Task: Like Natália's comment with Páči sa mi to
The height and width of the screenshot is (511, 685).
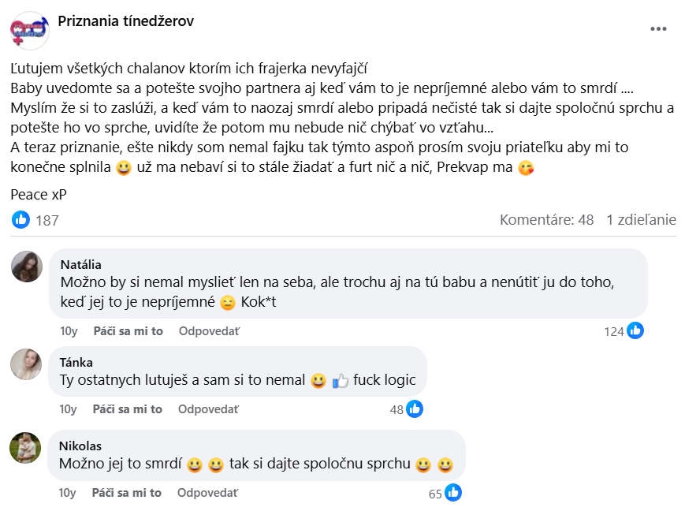Action: click(x=128, y=331)
